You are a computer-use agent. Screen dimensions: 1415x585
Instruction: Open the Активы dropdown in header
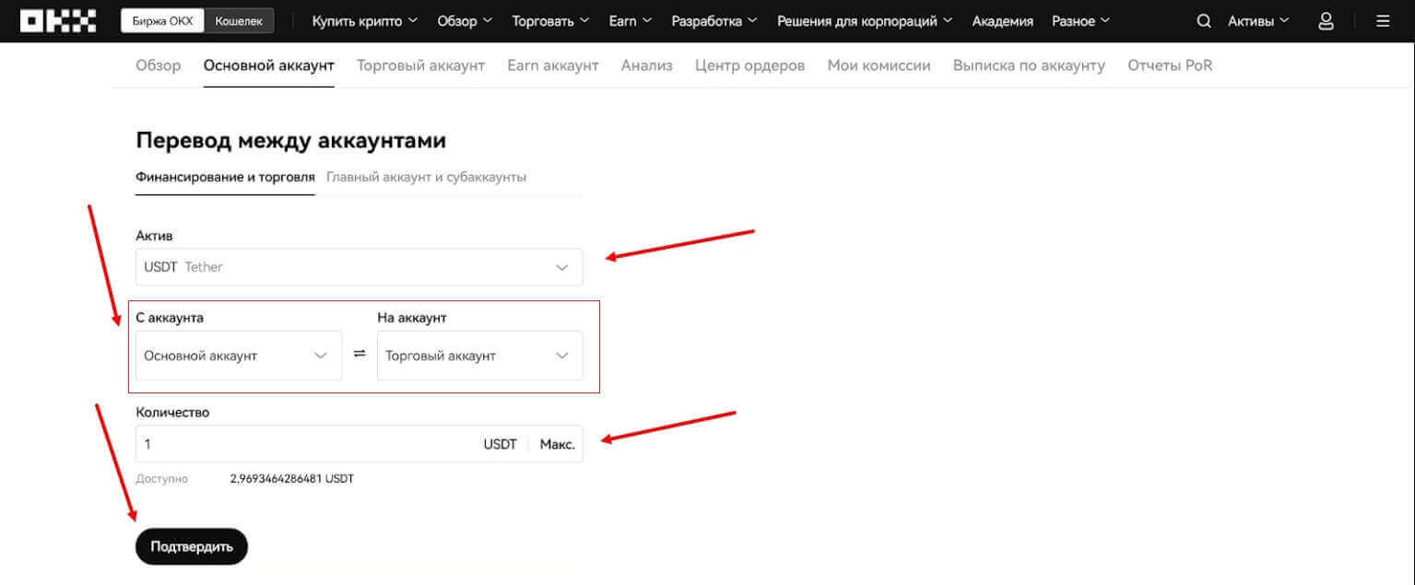[1258, 21]
